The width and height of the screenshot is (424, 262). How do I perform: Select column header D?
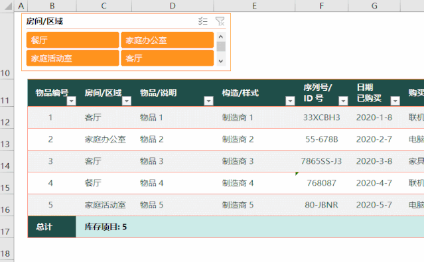click(173, 6)
